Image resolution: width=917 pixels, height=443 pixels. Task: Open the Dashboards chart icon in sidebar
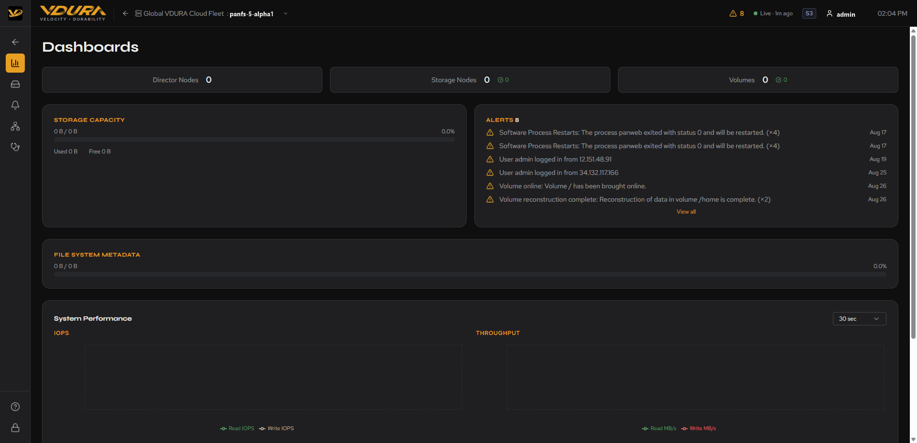pyautogui.click(x=15, y=63)
